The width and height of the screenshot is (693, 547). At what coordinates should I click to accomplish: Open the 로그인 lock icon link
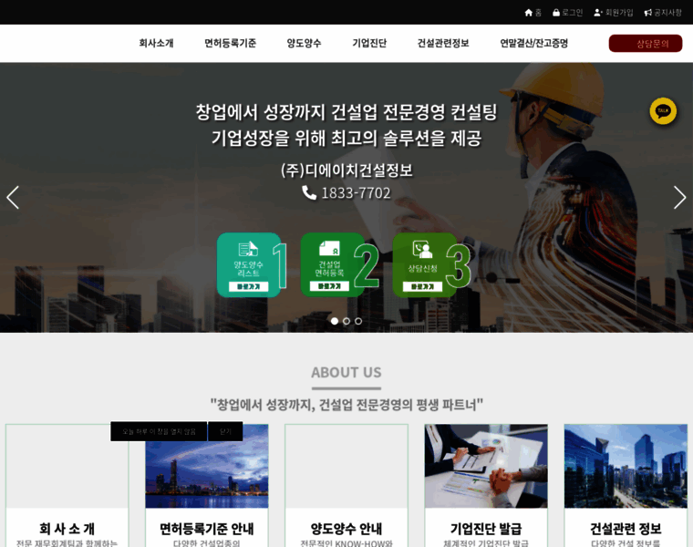click(x=567, y=13)
